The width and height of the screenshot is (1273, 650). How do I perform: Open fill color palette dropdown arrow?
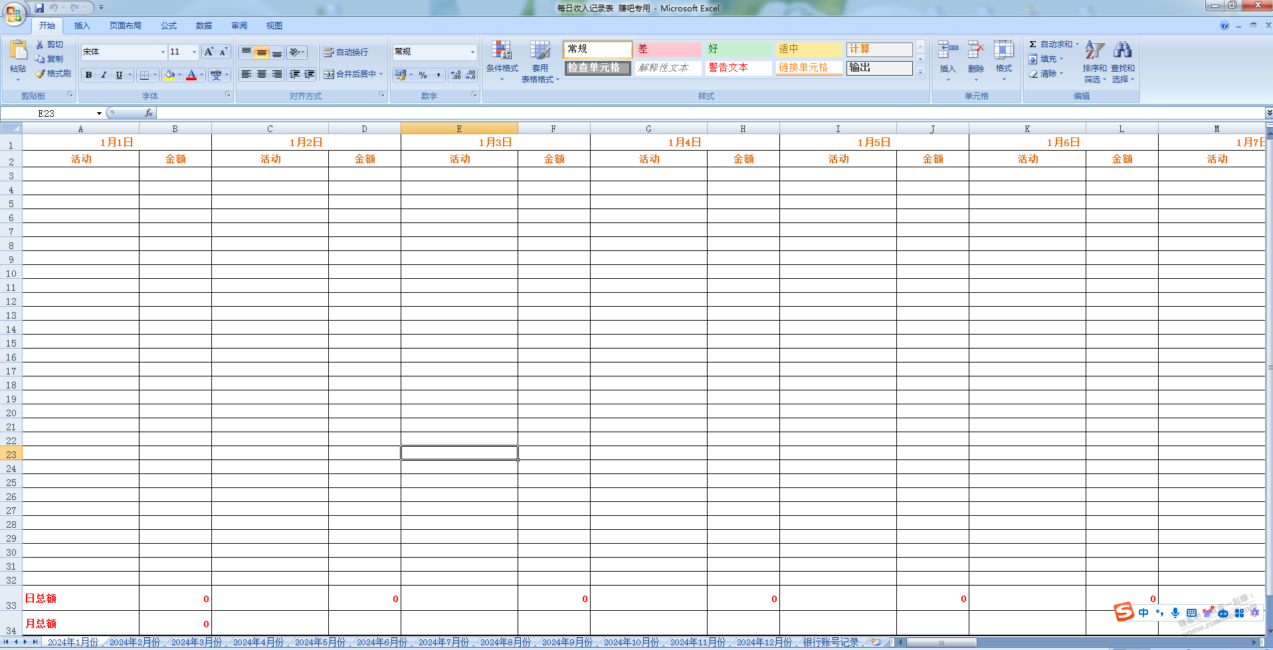(x=180, y=75)
